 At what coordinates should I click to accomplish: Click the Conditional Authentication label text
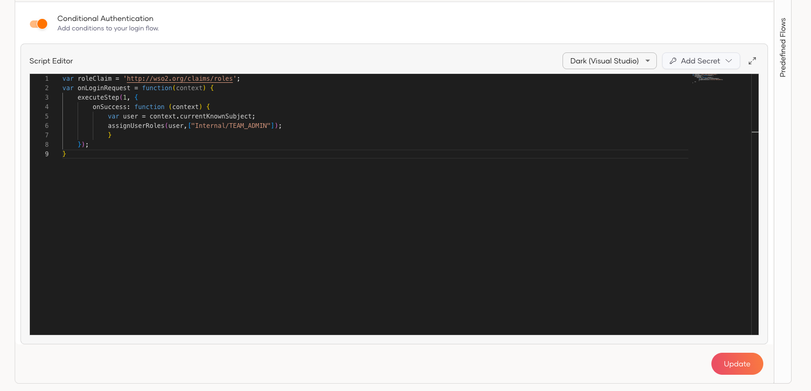(105, 18)
